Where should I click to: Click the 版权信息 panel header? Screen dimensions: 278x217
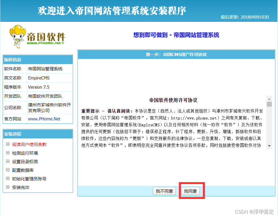point(38,60)
